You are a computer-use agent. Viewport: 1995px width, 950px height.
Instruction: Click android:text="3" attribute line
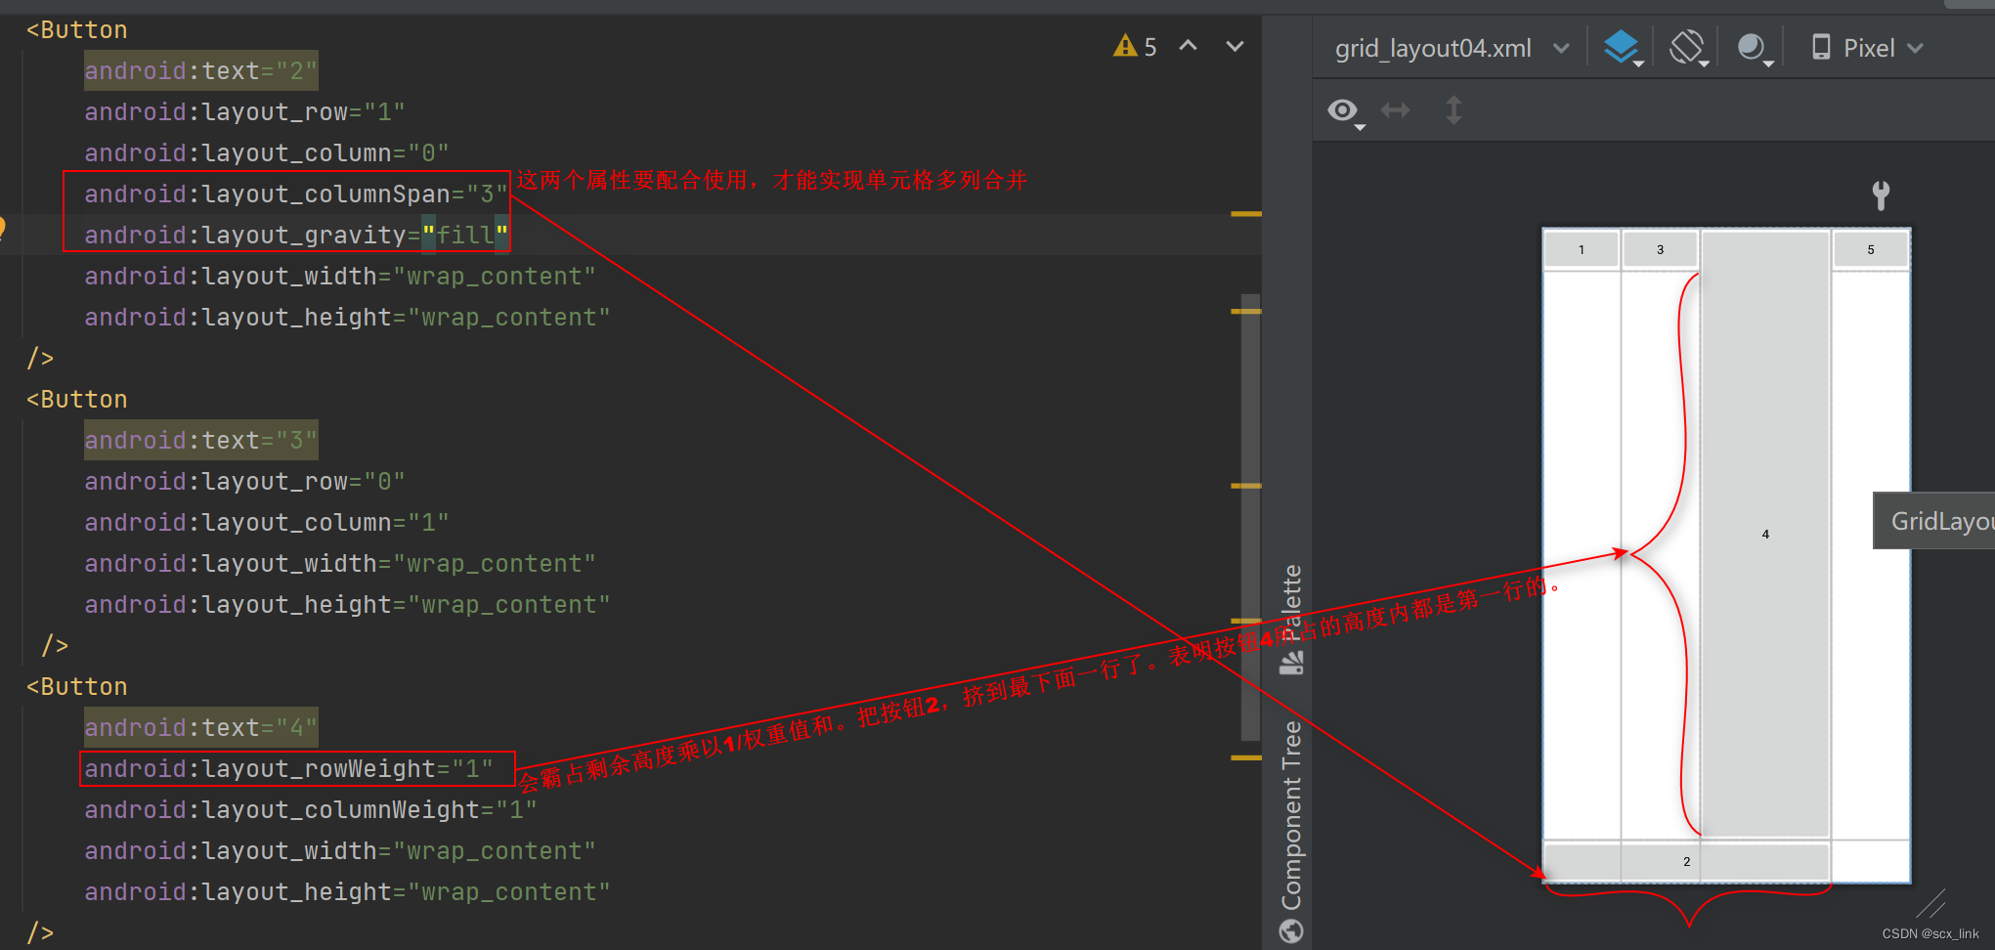(x=201, y=441)
